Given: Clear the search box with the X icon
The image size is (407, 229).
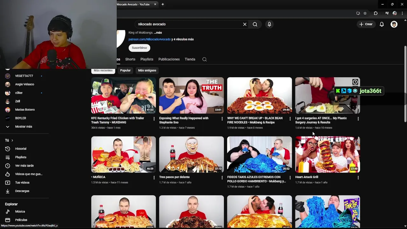Looking at the screenshot, I should (x=245, y=24).
